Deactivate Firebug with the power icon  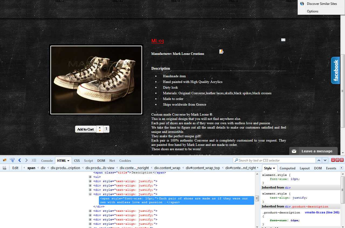[341, 160]
